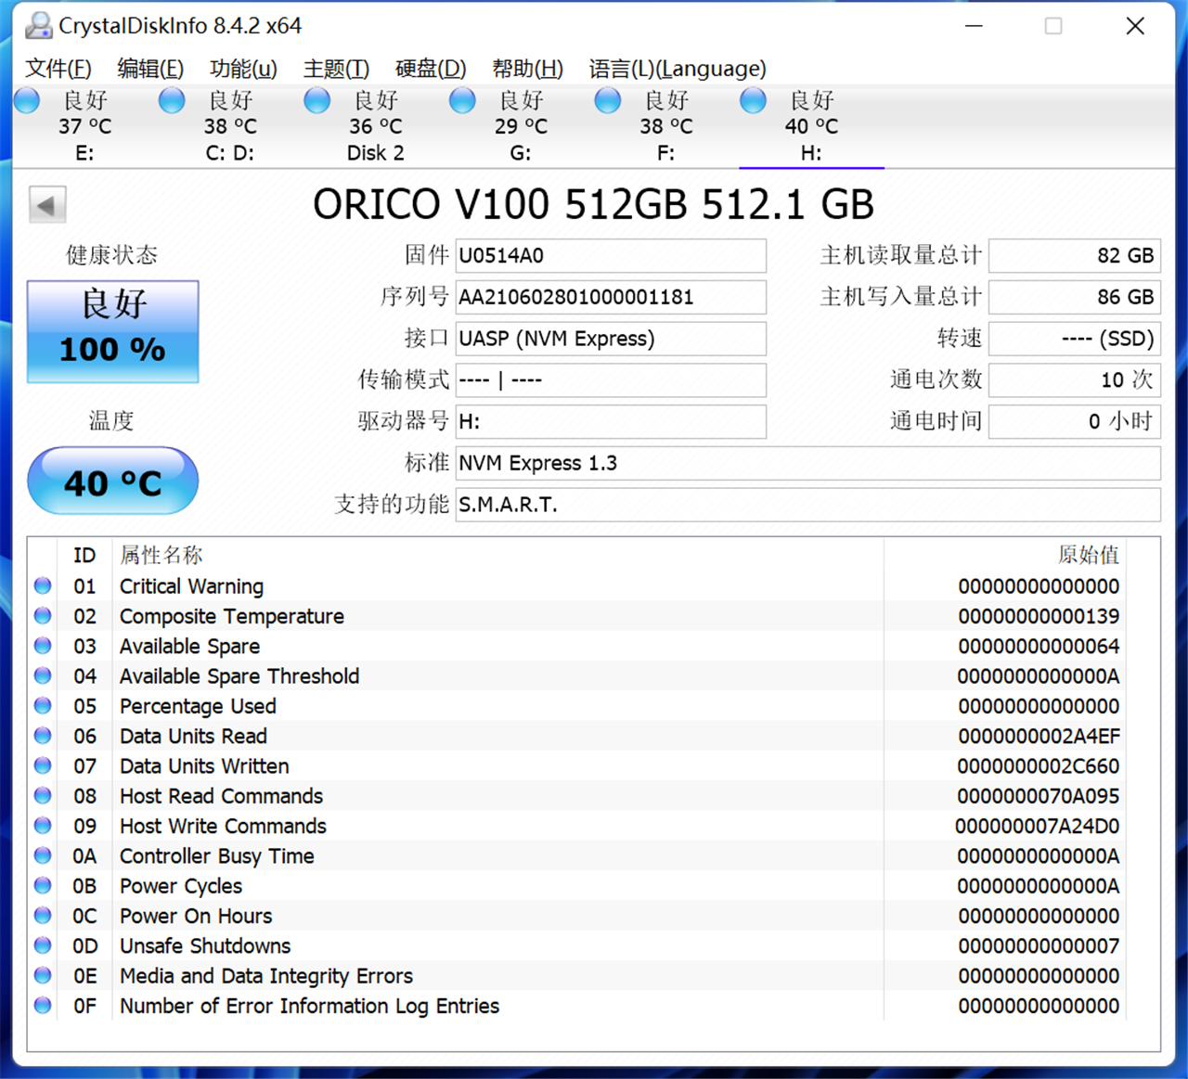The height and width of the screenshot is (1079, 1188).
Task: Click the blue dot of Composite Temperature row
Action: [x=43, y=615]
